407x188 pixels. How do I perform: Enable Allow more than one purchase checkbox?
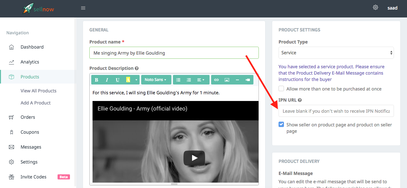(281, 89)
